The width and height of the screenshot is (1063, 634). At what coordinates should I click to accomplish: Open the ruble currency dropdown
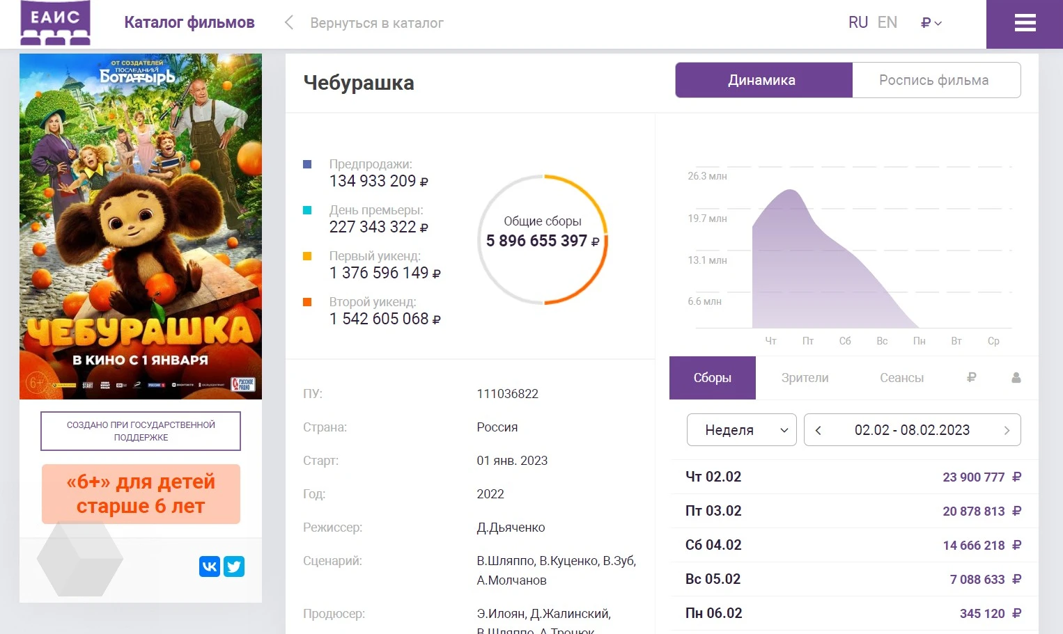point(931,23)
